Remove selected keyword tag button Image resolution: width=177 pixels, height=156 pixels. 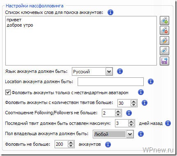pos(164,30)
